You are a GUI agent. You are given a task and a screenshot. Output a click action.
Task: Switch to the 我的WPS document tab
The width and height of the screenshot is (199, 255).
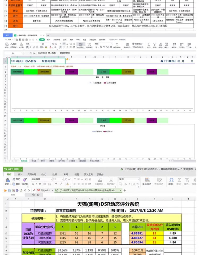click(x=45, y=190)
